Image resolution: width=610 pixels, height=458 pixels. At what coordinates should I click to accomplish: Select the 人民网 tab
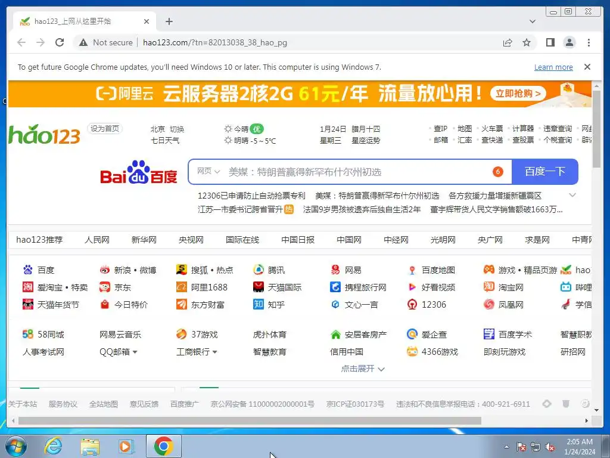click(x=97, y=240)
